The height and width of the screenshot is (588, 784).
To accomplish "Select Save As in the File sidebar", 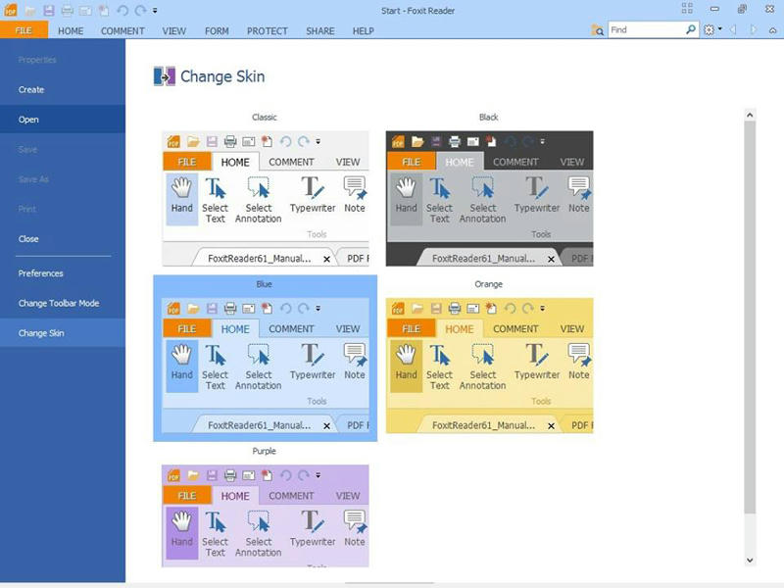I will (x=63, y=179).
